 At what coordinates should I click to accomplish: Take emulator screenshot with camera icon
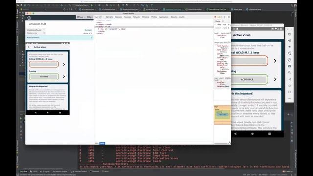coord(289,66)
